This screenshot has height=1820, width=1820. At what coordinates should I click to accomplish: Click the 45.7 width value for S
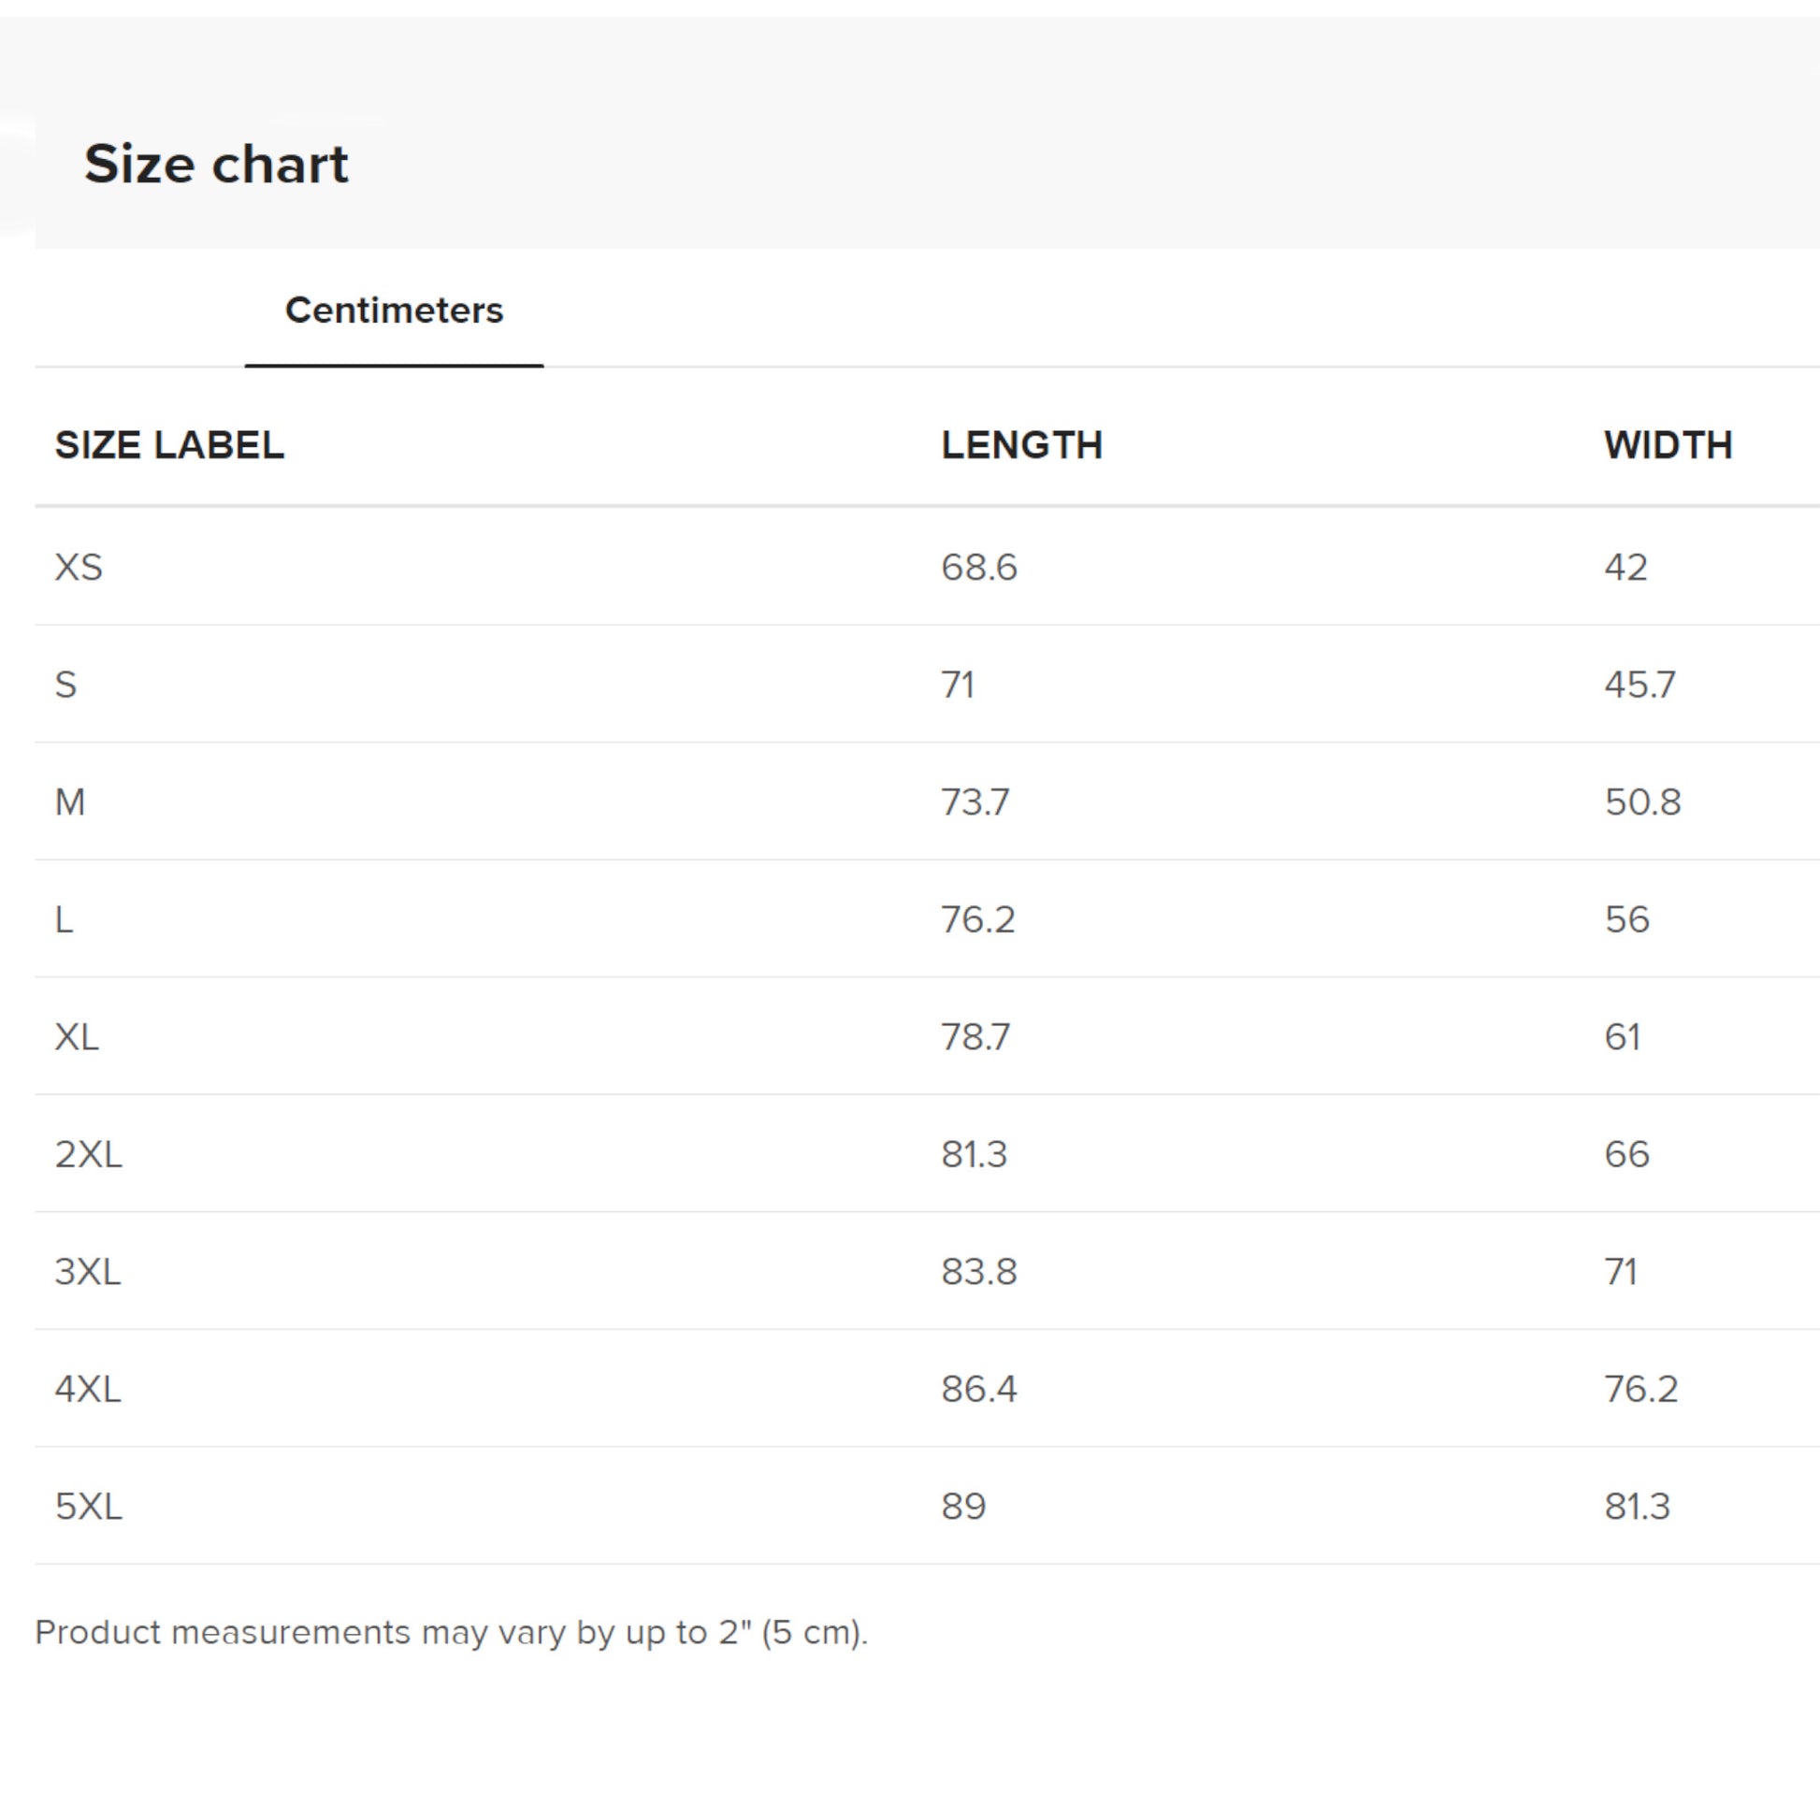(1639, 685)
